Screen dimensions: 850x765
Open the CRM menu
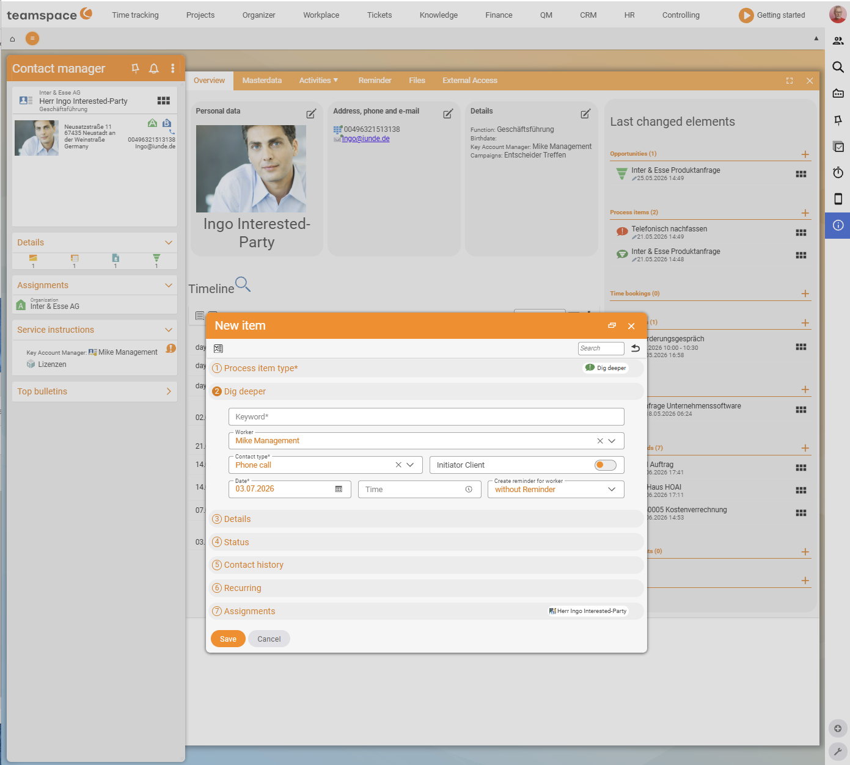pos(588,15)
